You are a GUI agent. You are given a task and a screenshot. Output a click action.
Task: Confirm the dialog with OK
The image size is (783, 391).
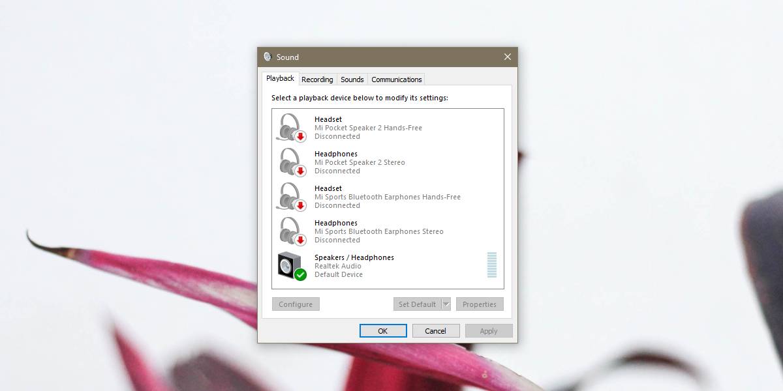[x=383, y=331]
